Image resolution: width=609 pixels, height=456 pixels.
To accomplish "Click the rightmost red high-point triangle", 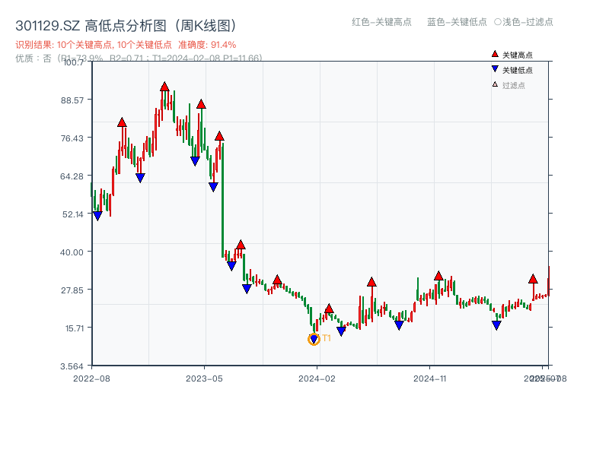I will pos(533,279).
